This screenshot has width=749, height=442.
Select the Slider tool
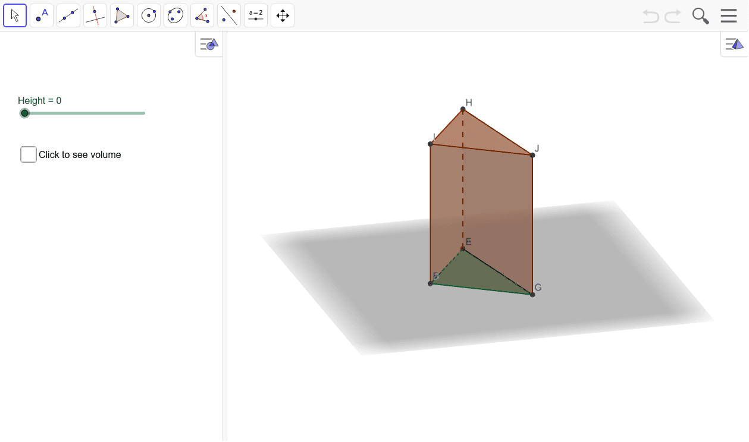(255, 15)
